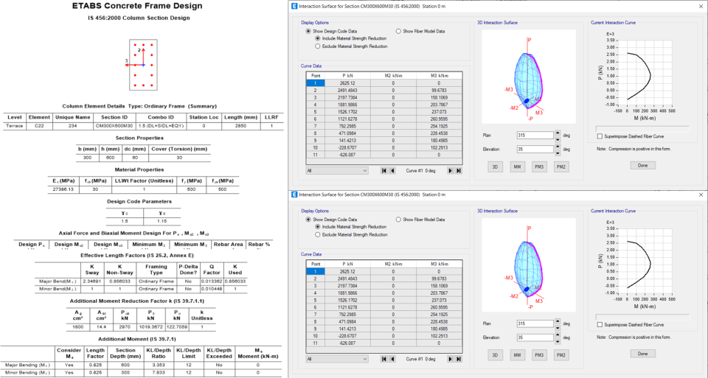Step back one curve in lower dialog
The image size is (708, 378).
click(x=394, y=359)
